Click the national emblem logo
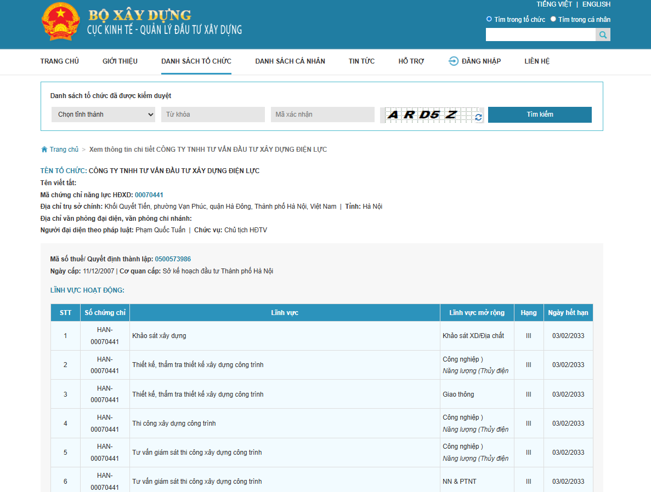Viewport: 651px width, 492px height. tap(61, 22)
